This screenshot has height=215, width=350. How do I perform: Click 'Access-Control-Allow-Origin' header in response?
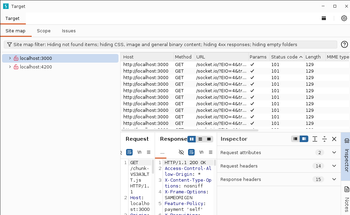(188, 171)
